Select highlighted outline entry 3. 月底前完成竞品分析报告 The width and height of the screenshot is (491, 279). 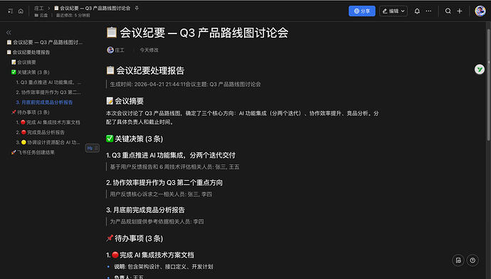[44, 102]
